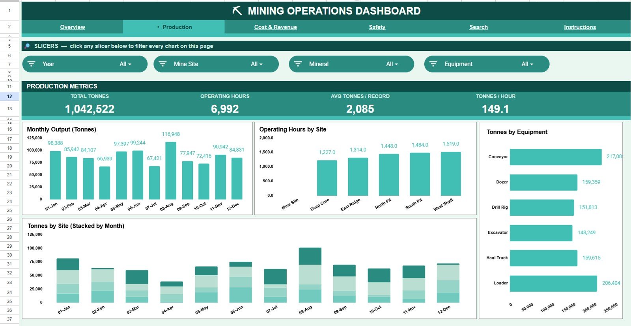The width and height of the screenshot is (631, 326).
Task: Click the Operating Hours value 6,992
Action: pyautogui.click(x=225, y=109)
